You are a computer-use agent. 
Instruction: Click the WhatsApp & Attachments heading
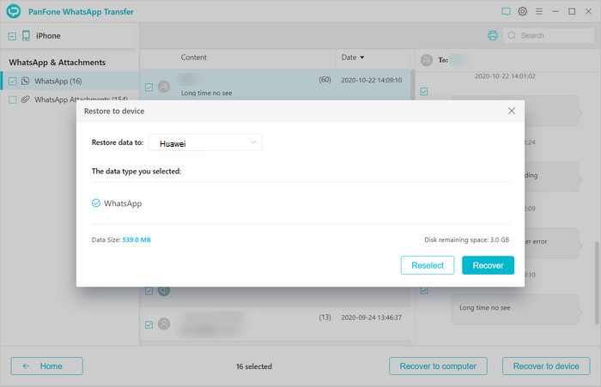pos(58,63)
